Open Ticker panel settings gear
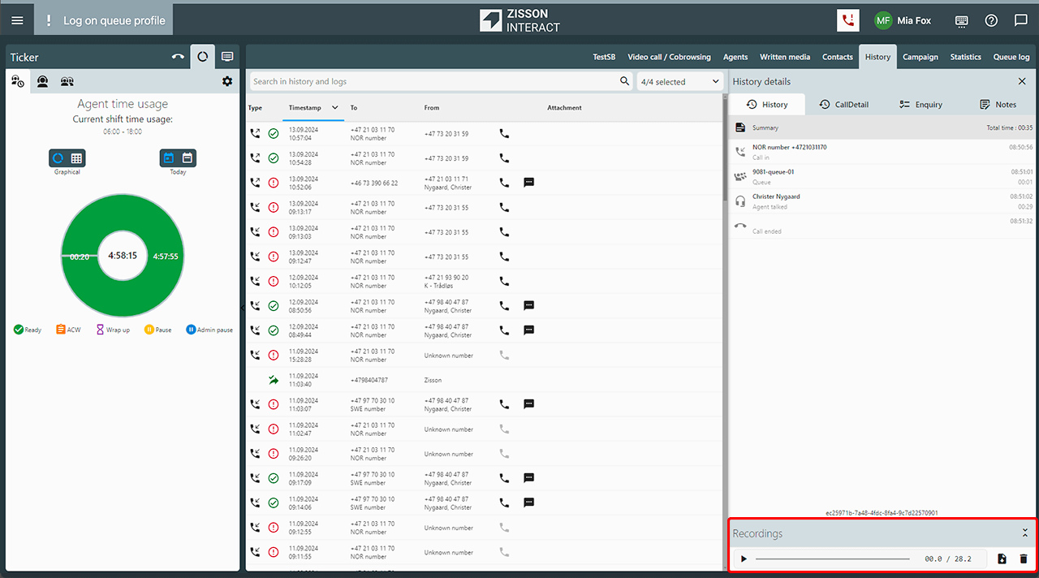Screen dimensions: 1039x578 coord(227,81)
